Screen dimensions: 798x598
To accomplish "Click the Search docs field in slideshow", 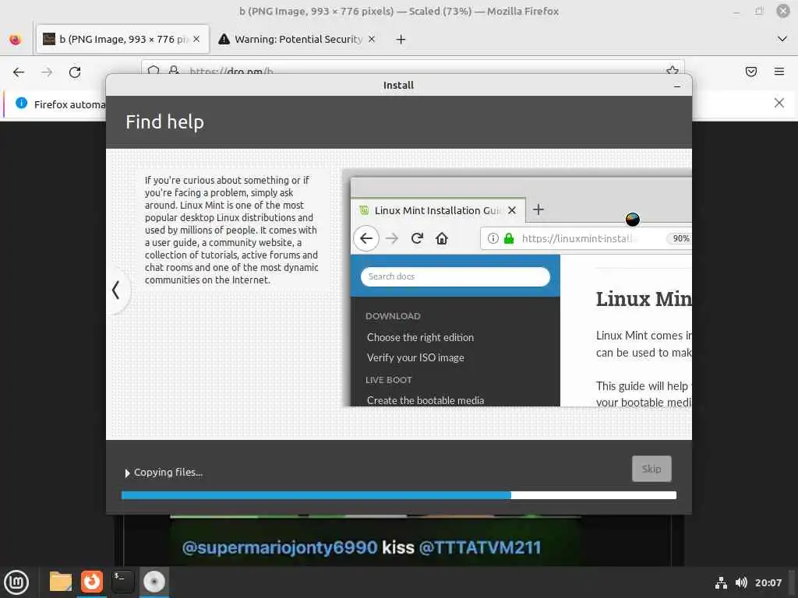I will 455,276.
